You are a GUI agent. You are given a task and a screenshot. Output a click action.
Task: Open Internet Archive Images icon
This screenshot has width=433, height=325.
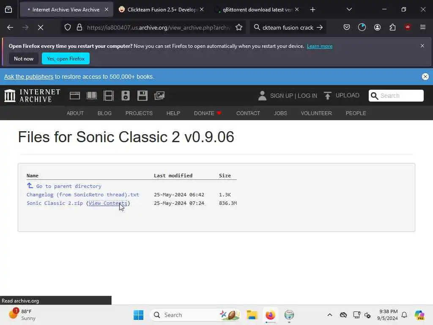tap(159, 96)
